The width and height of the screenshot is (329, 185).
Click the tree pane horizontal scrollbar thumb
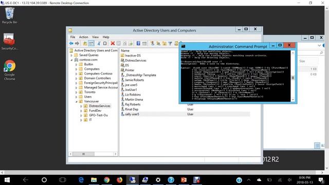point(83,154)
